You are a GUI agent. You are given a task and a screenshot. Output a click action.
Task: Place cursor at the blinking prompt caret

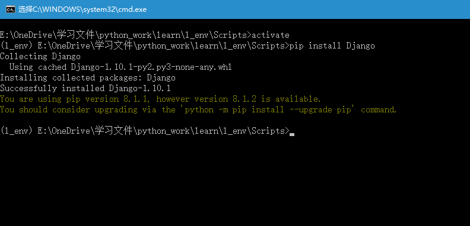[x=292, y=134]
